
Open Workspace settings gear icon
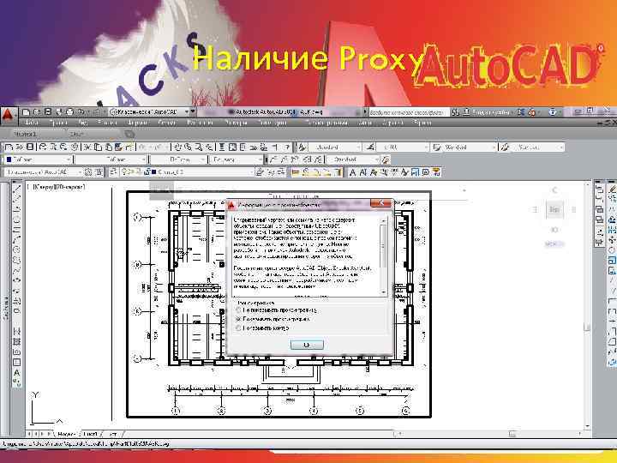(x=88, y=172)
